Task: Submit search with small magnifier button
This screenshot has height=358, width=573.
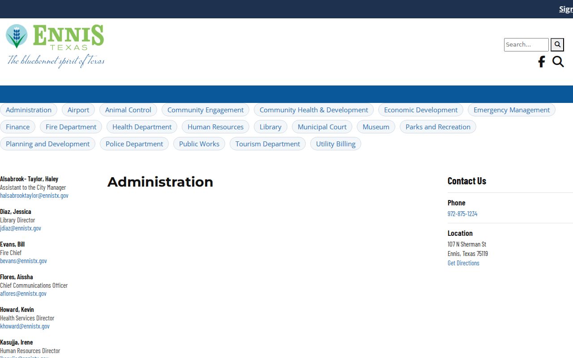Action: 557,45
